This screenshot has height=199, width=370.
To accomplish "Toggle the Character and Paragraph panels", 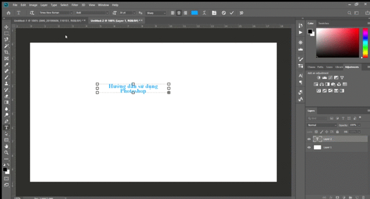I will (x=214, y=13).
